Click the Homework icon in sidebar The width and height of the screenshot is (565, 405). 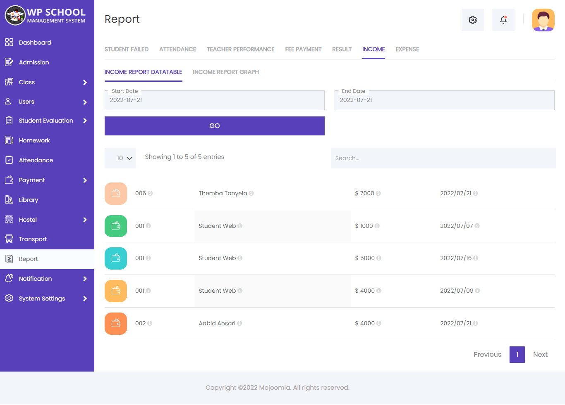[9, 140]
